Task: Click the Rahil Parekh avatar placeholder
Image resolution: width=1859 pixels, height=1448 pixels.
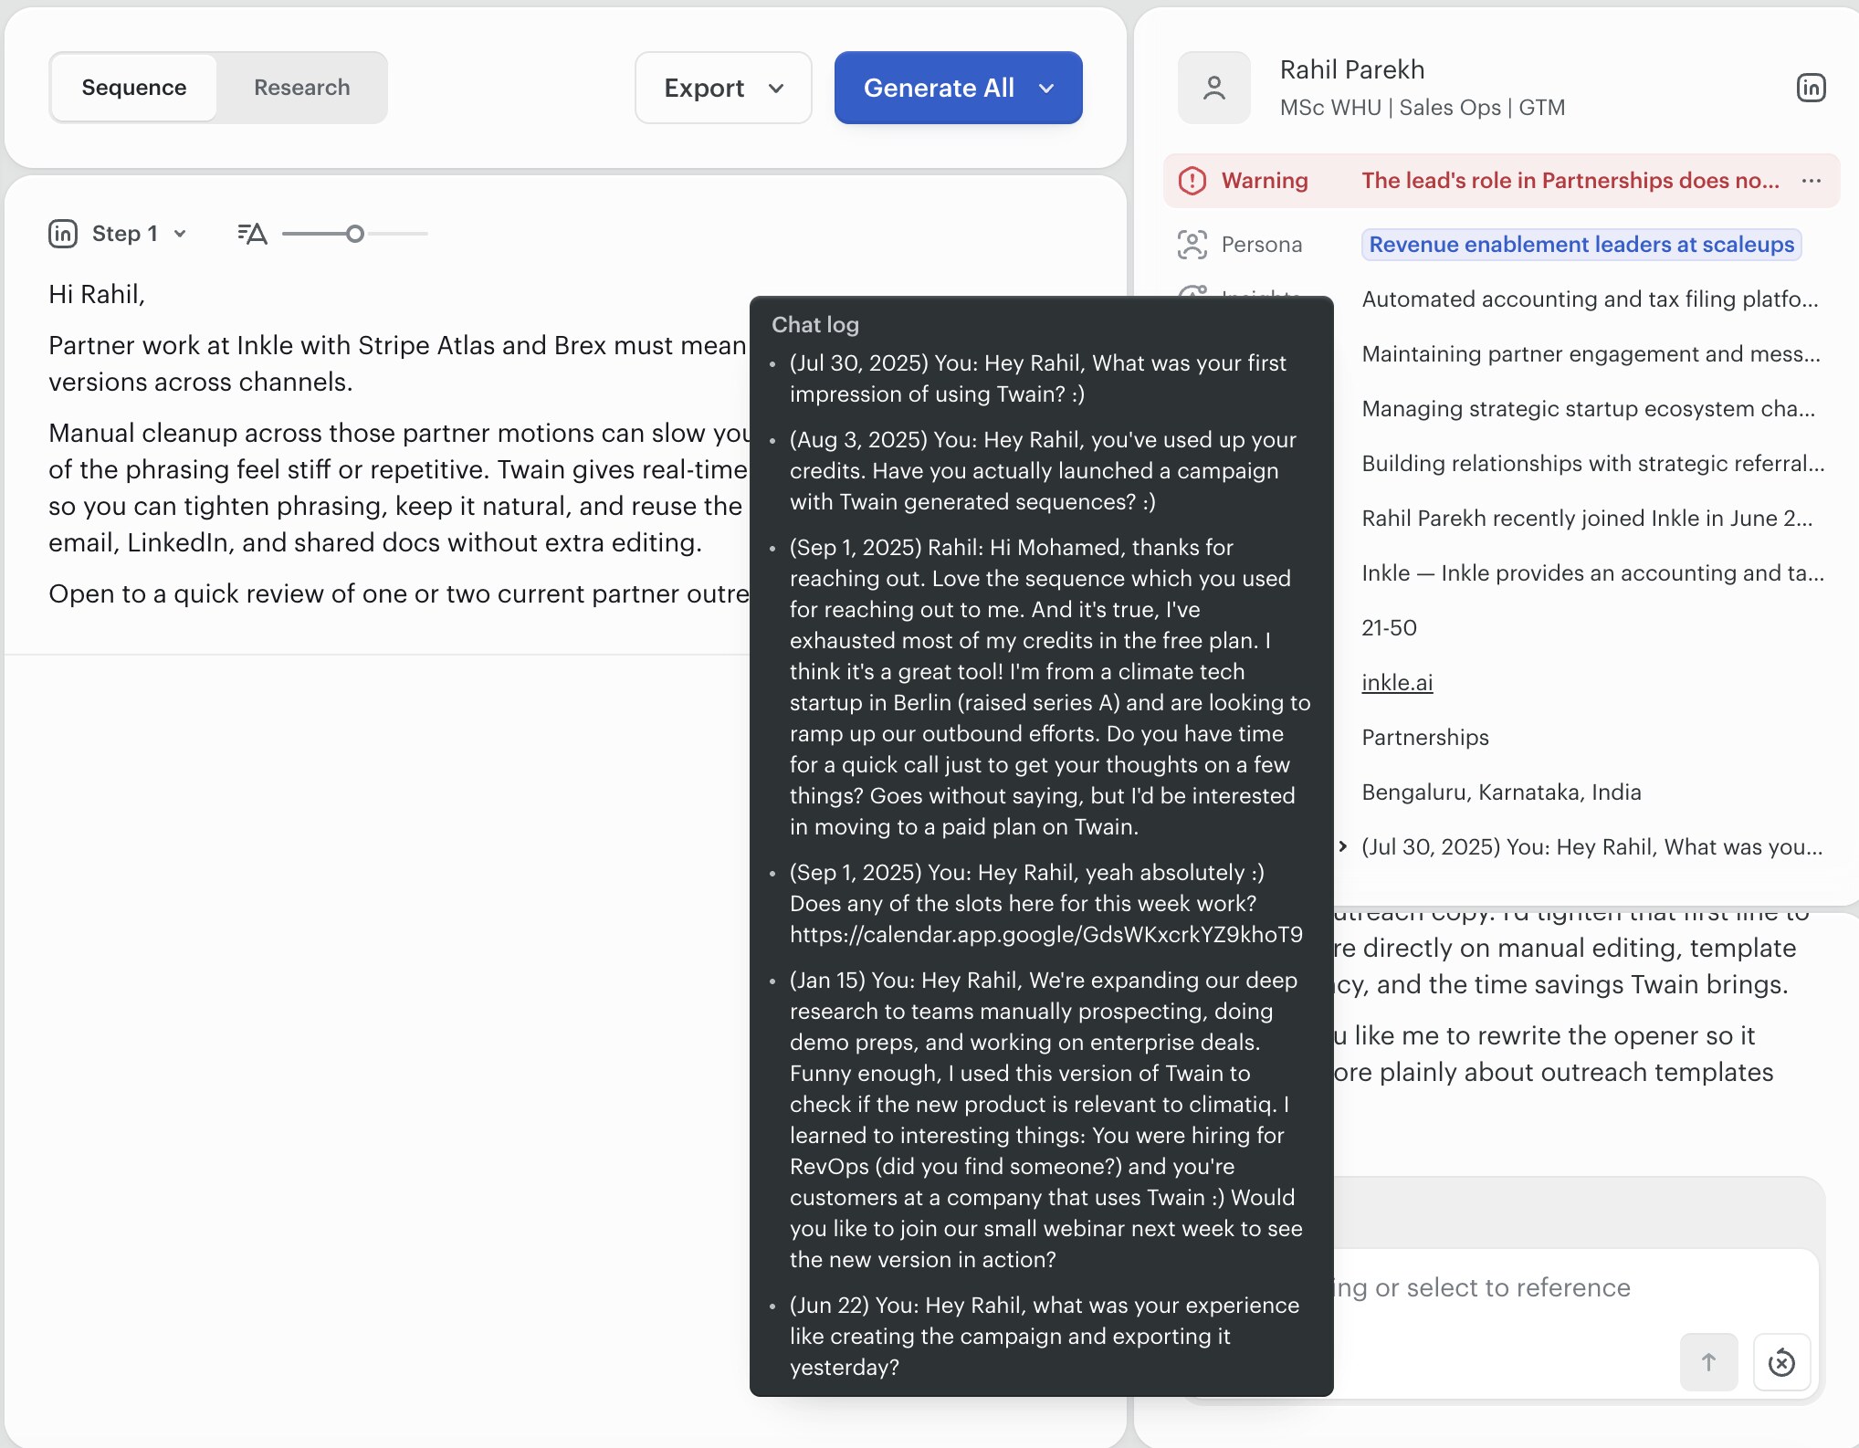Action: coord(1214,88)
